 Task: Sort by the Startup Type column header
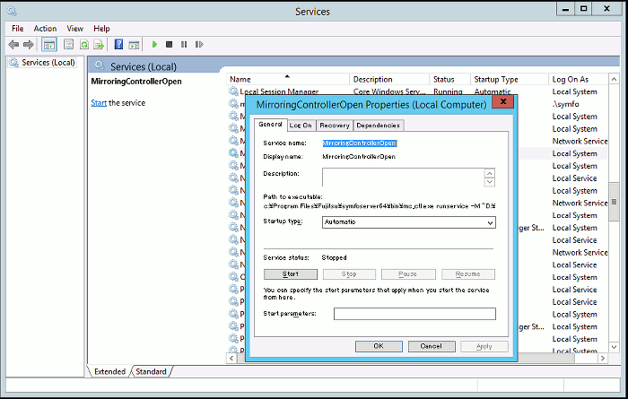coord(510,79)
